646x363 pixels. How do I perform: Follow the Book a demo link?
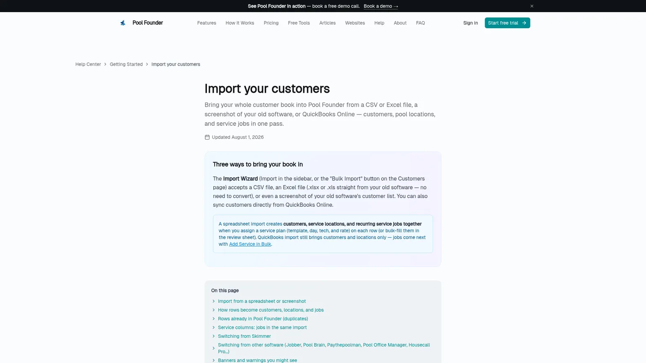[x=381, y=6]
